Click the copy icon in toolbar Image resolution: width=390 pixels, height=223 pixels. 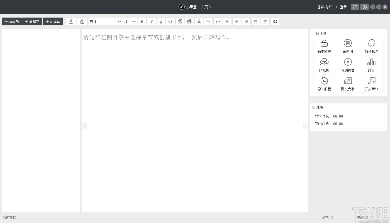coord(180,21)
